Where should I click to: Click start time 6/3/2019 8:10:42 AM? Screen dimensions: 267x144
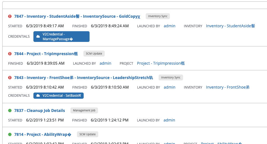pos(45,87)
